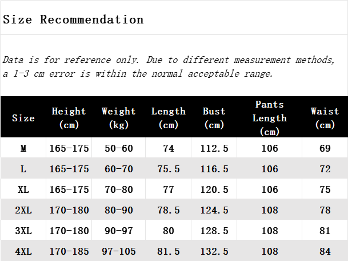Select the 170-185 height cell

pyautogui.click(x=69, y=252)
